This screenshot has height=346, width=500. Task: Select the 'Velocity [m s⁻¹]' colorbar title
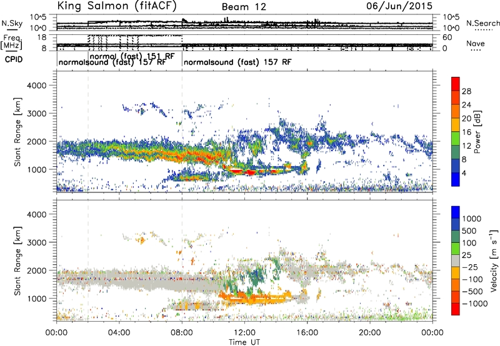(x=494, y=260)
